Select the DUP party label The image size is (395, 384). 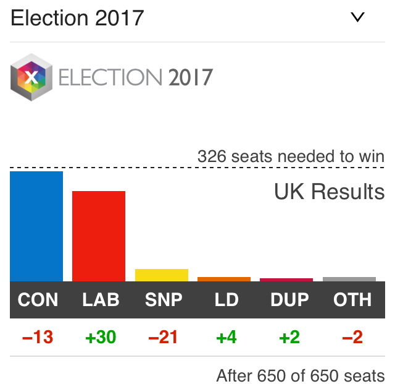[289, 300]
